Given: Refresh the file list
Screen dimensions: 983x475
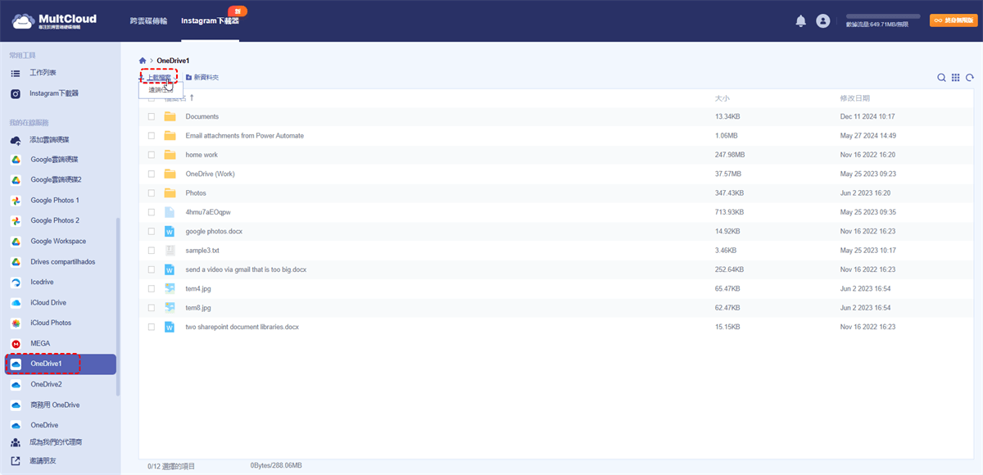Looking at the screenshot, I should coord(970,78).
